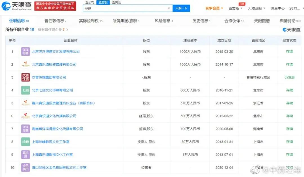The image size is (304, 177).
Task: Open the 任职信息 tab
Action: [x=19, y=21]
